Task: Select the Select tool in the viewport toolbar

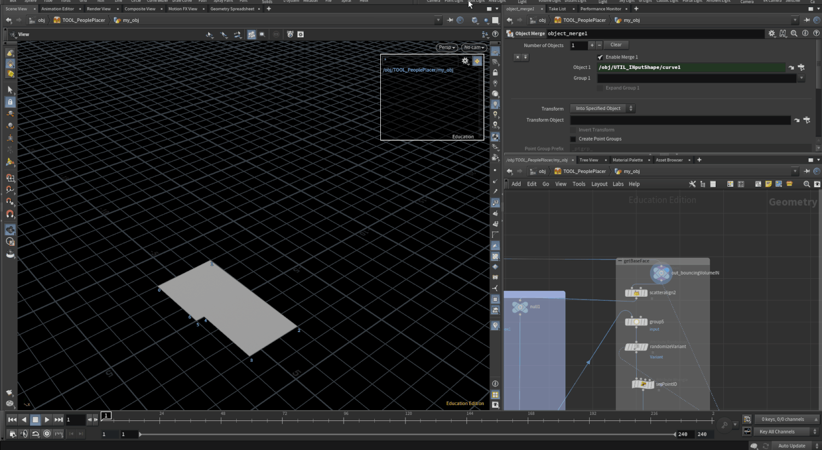Action: [10, 89]
